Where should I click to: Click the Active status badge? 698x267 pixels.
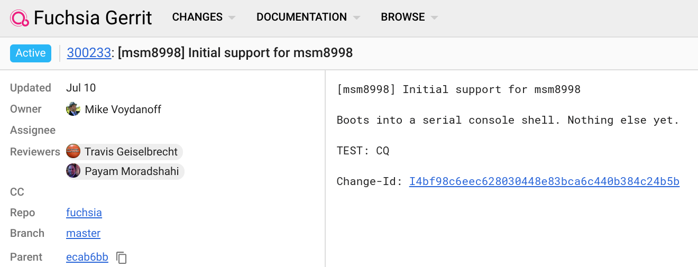click(31, 53)
